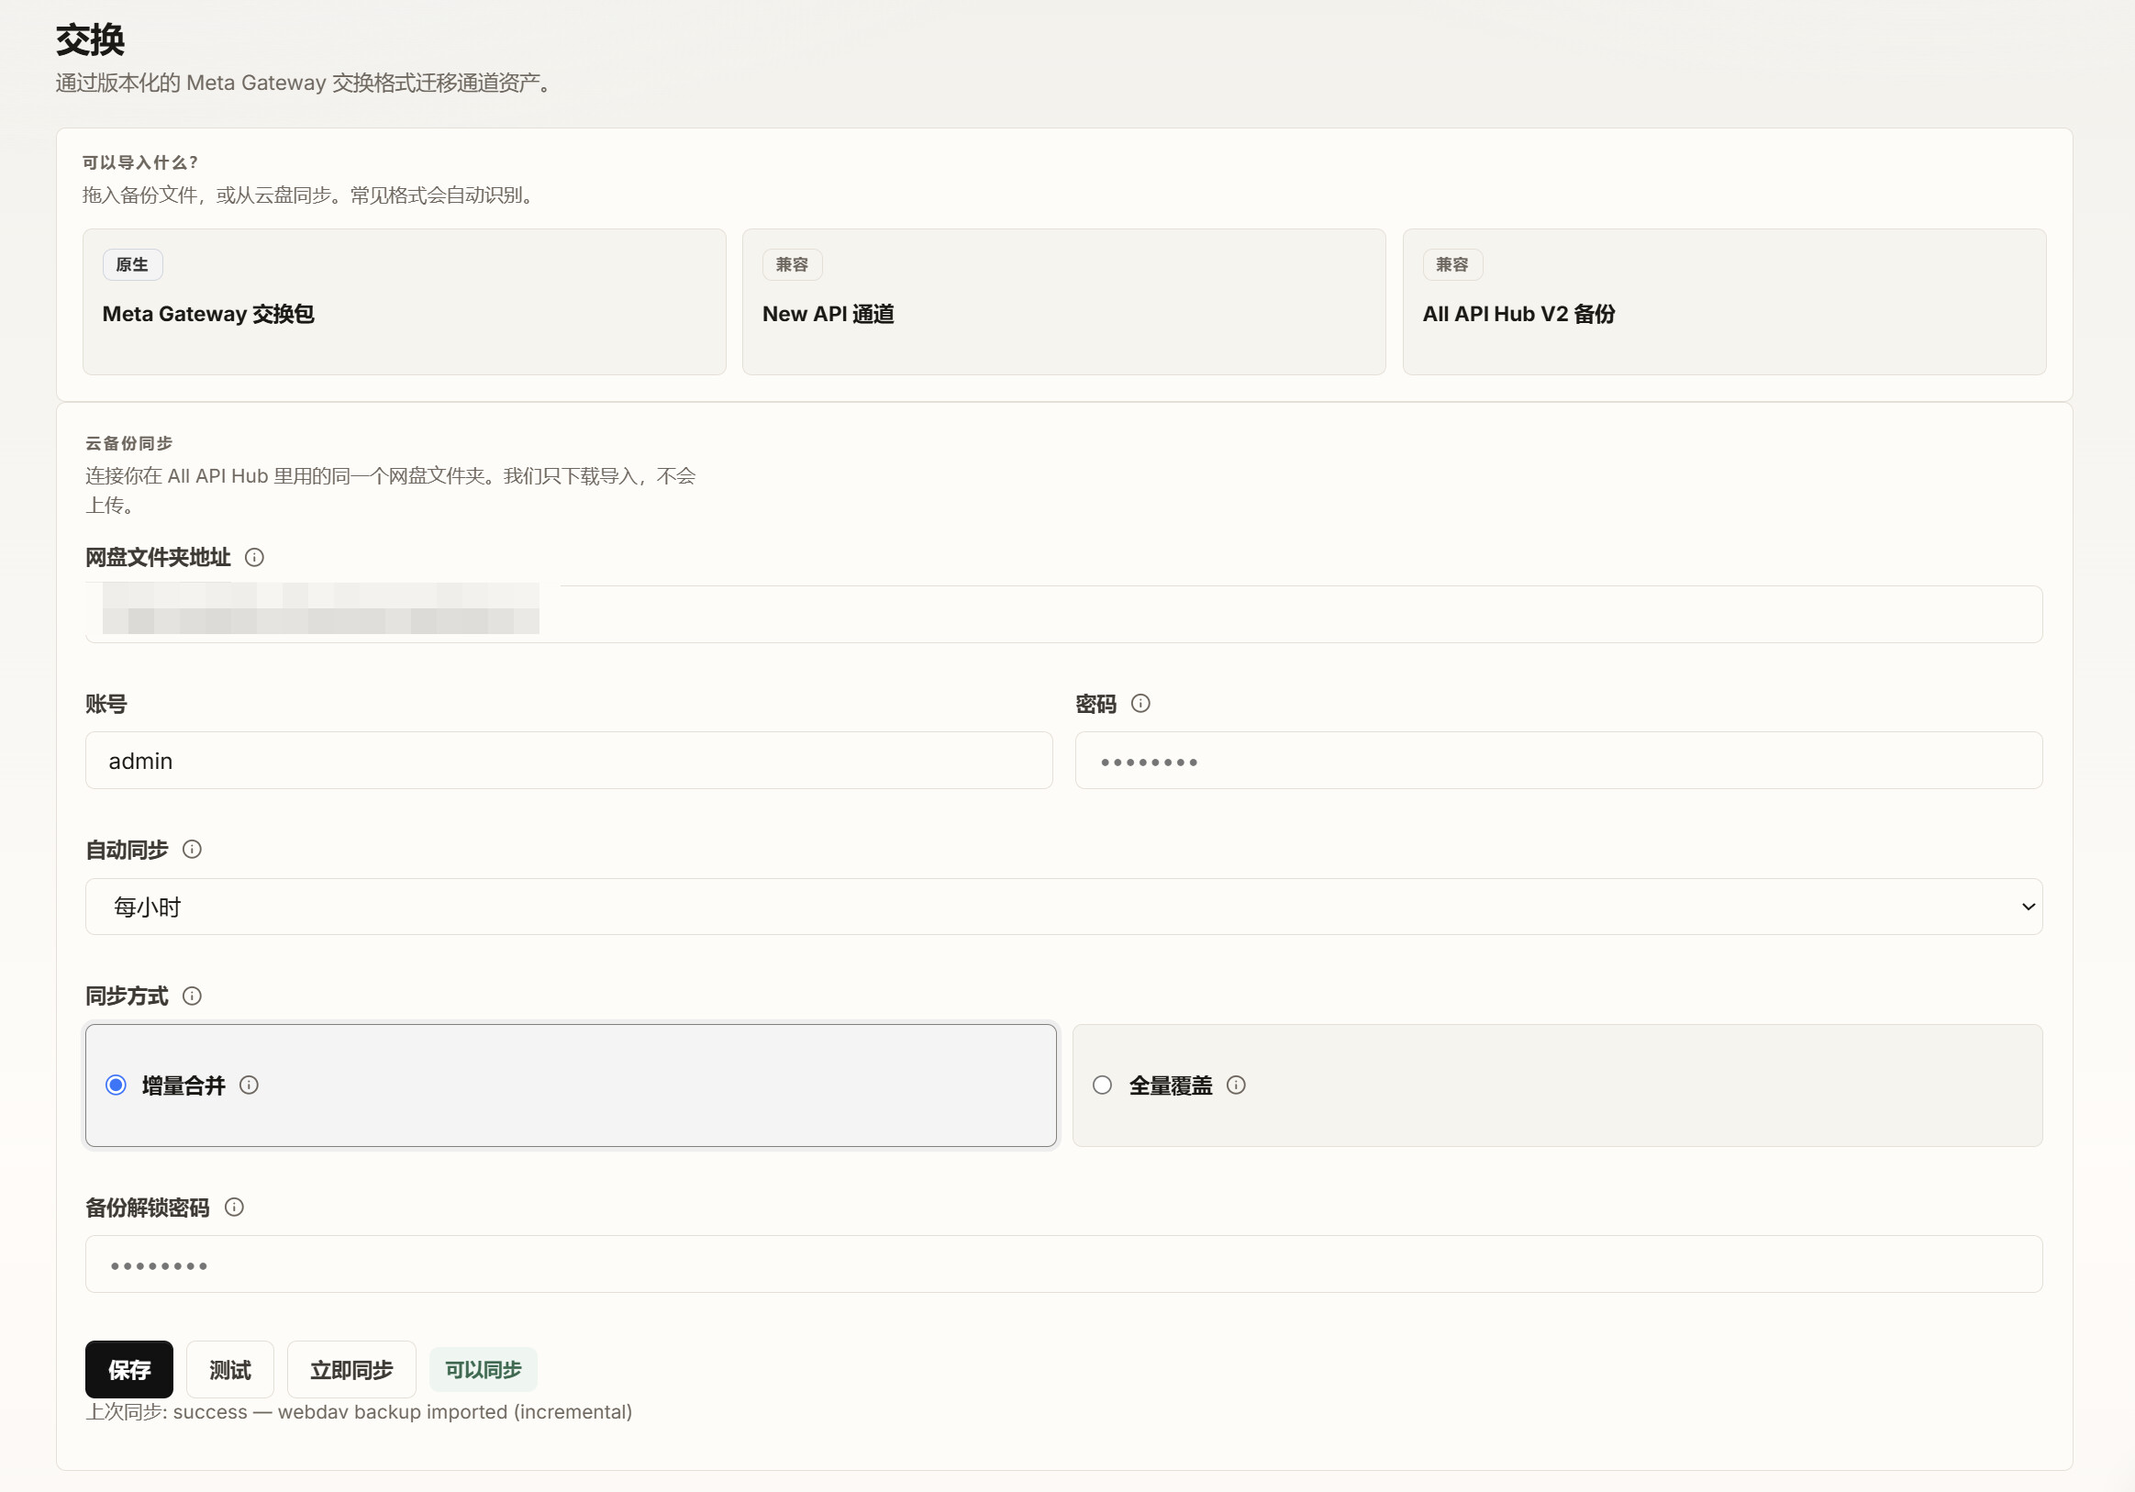This screenshot has height=1492, width=2135.
Task: Click the 原生 tag on first card
Action: tap(133, 265)
